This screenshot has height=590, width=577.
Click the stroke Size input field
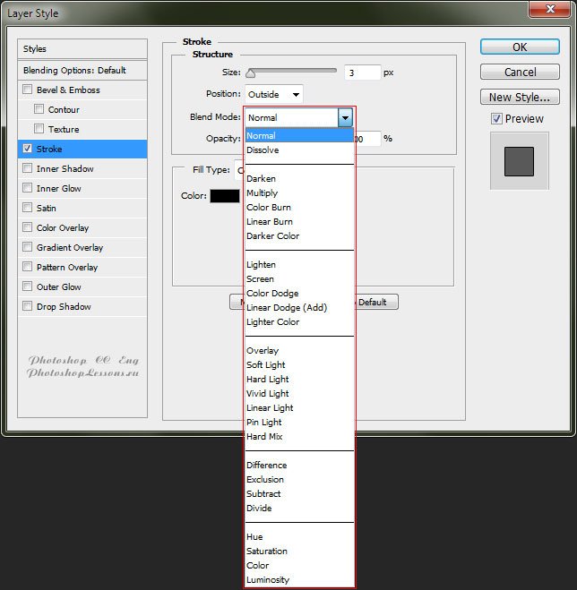pos(362,73)
